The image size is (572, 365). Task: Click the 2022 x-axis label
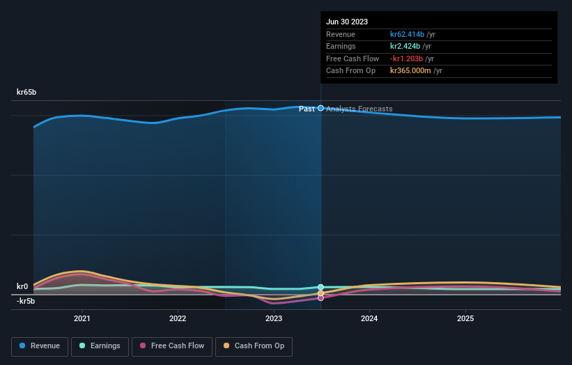point(178,318)
